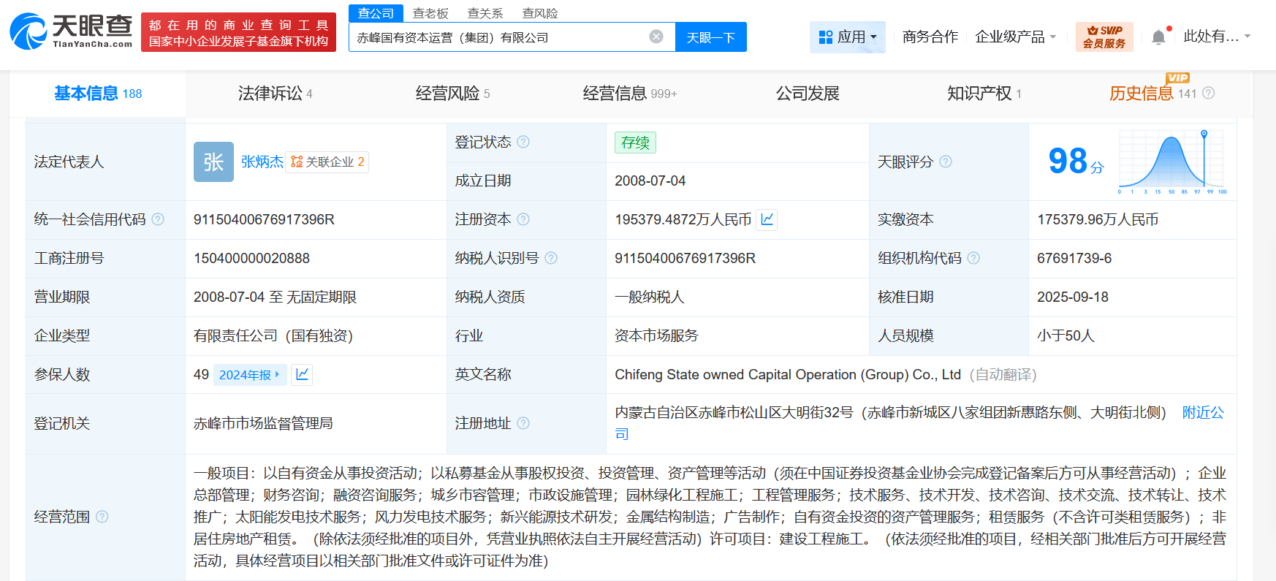The image size is (1276, 581).
Task: Click help icon next to 登记状态
Action: coord(523,142)
